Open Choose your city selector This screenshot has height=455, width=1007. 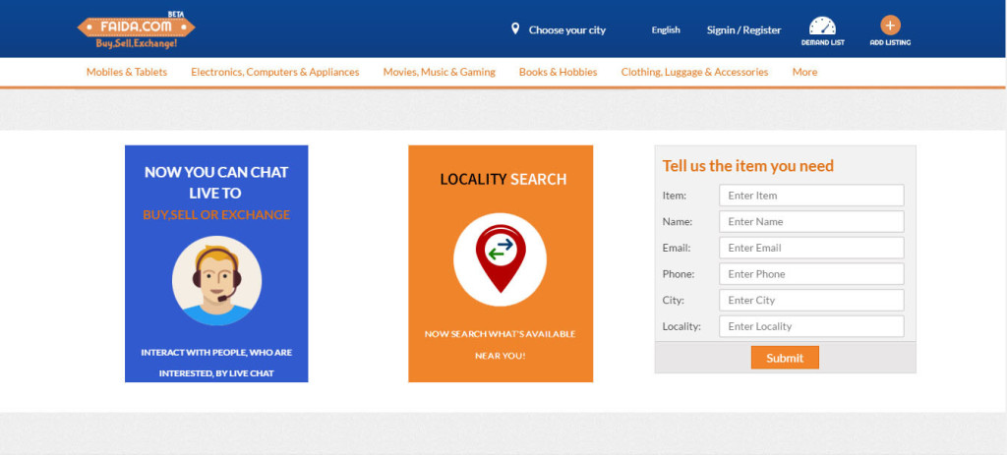coord(566,30)
